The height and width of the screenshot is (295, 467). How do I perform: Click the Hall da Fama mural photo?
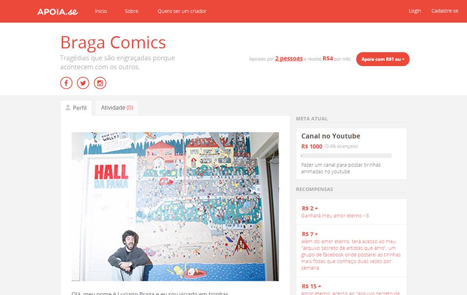[175, 207]
